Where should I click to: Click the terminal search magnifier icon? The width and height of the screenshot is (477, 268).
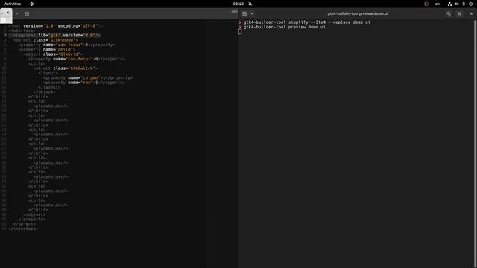coord(449,13)
